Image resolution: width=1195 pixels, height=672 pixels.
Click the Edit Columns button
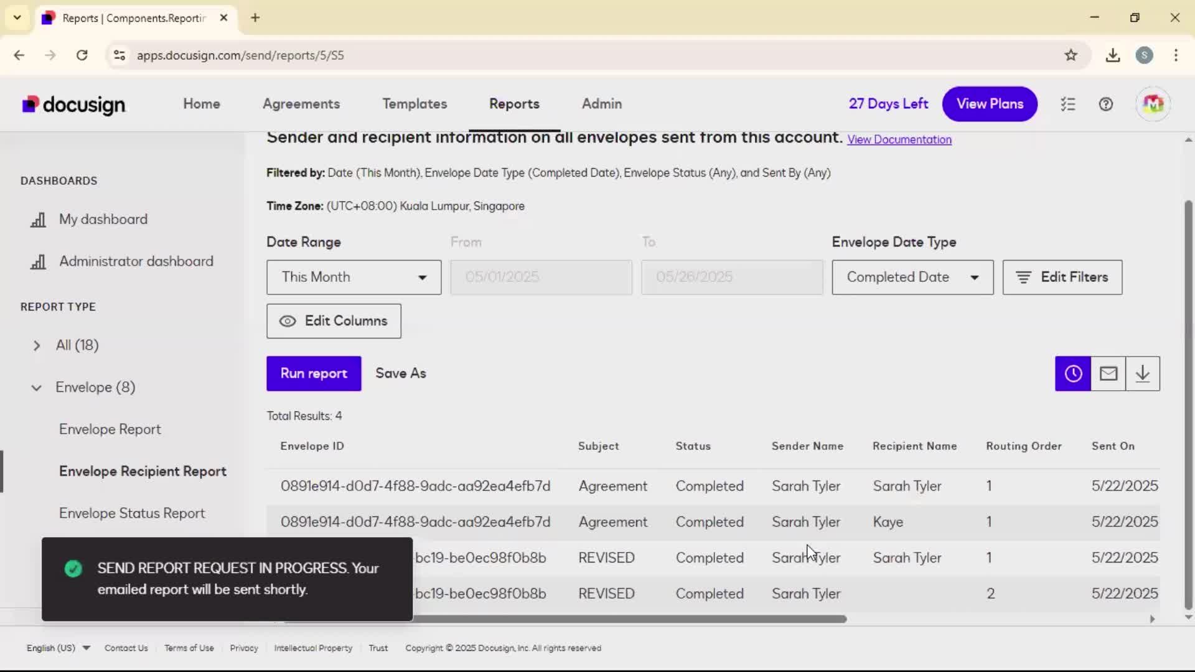tap(334, 321)
